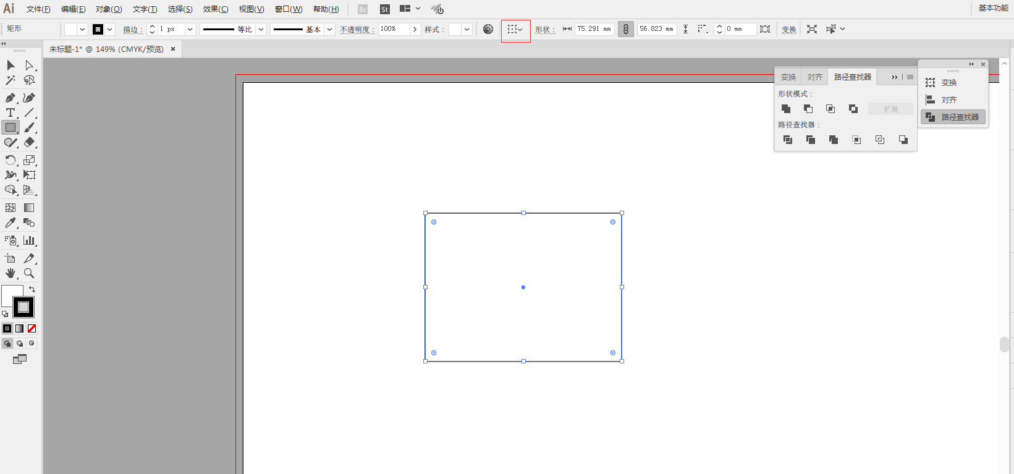Select the Perspective Grid tool

[29, 190]
